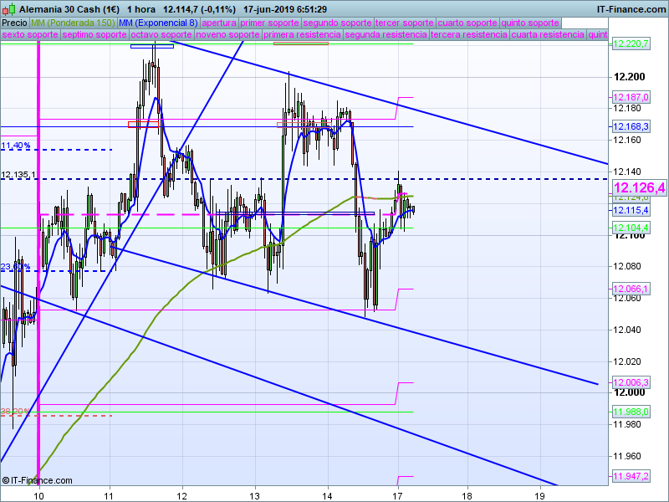Open the segundo soporte indicator label
Screen dimensions: 669x502
tap(337, 23)
